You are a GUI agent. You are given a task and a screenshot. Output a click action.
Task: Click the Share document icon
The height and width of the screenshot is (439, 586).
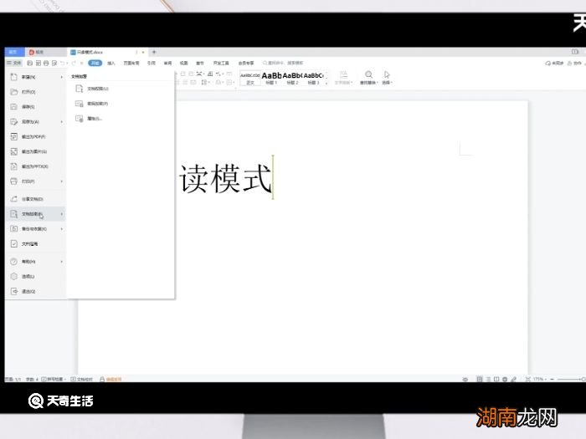point(14,199)
